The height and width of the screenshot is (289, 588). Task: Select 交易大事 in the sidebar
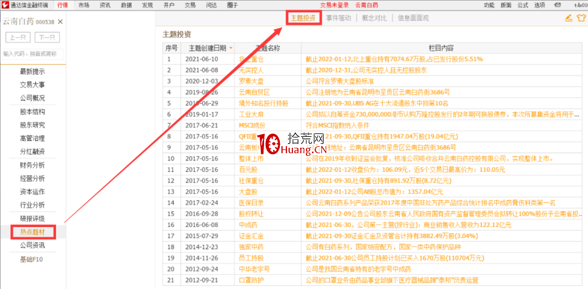click(x=33, y=85)
